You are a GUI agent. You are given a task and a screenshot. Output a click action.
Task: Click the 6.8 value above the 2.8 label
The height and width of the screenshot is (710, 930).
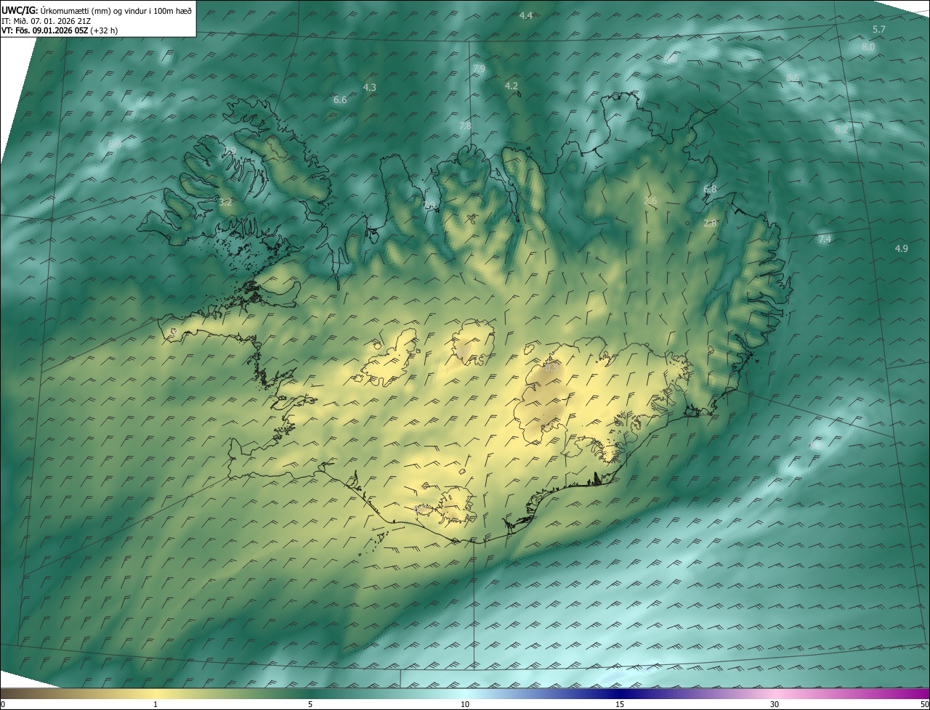coord(710,189)
